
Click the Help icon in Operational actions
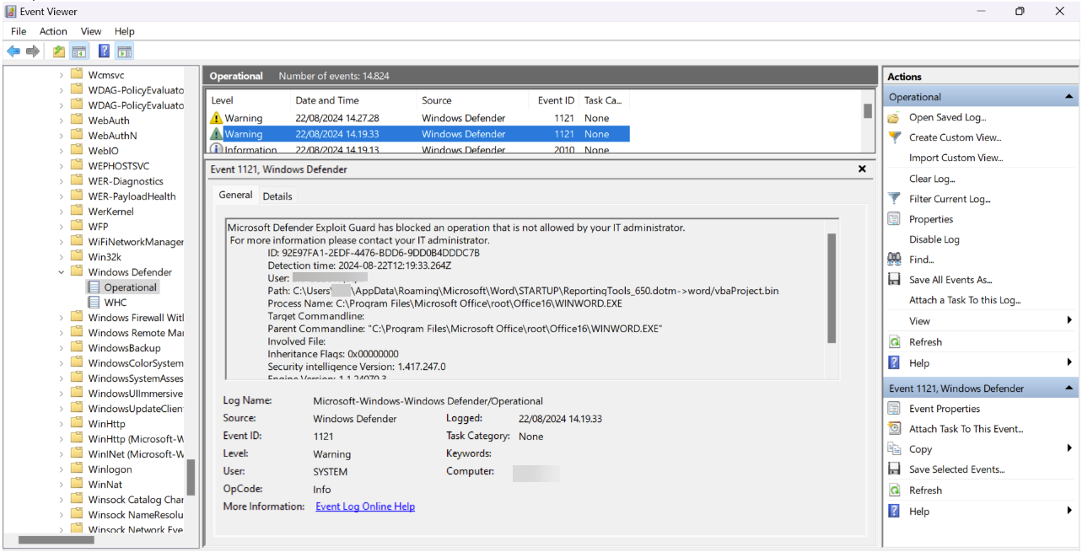(895, 363)
